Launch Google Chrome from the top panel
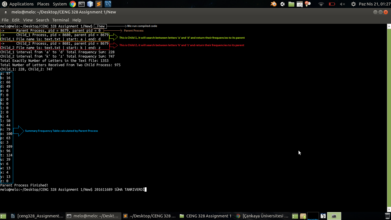The image size is (391, 220). point(73,4)
